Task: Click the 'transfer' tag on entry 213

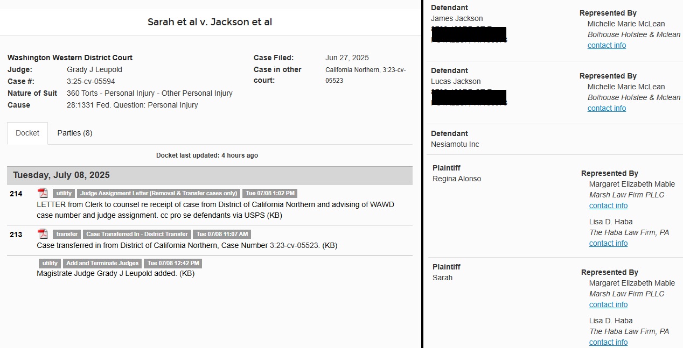Action: point(67,235)
